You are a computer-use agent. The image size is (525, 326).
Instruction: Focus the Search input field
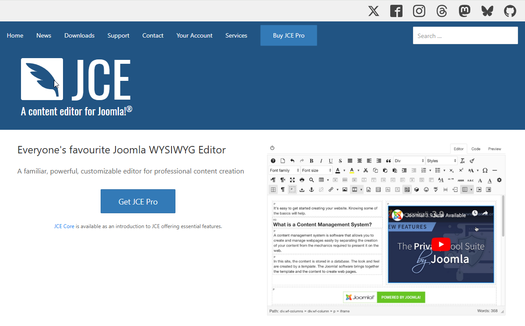click(x=465, y=35)
